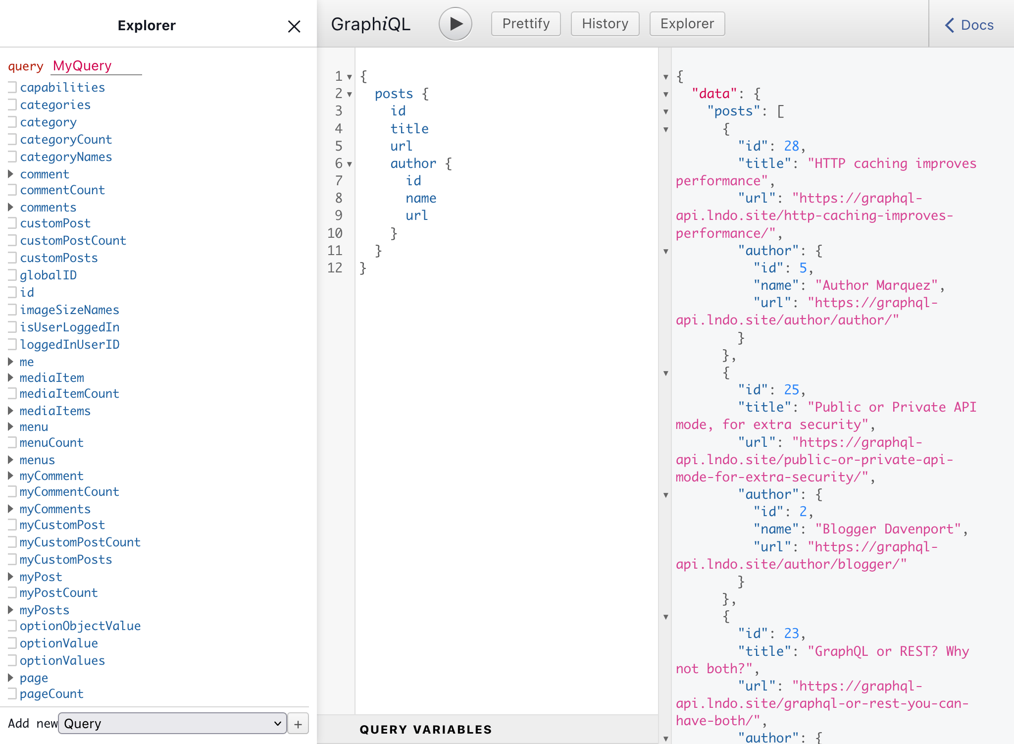This screenshot has height=744, width=1014.
Task: Open Docs panel via chevron link
Action: 969,25
